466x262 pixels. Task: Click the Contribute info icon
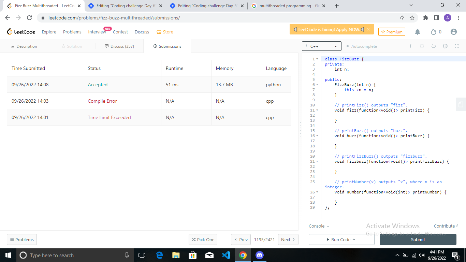[x=457, y=226]
